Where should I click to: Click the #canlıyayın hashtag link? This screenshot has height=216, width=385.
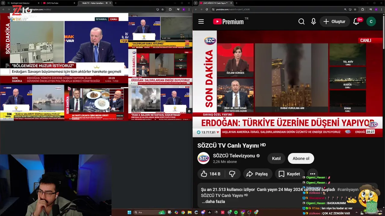pyautogui.click(x=348, y=190)
